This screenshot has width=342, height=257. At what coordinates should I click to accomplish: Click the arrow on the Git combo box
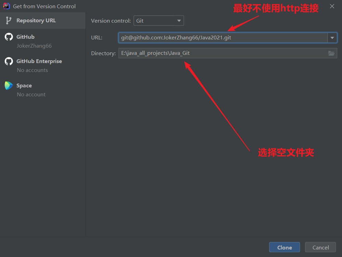pyautogui.click(x=179, y=21)
